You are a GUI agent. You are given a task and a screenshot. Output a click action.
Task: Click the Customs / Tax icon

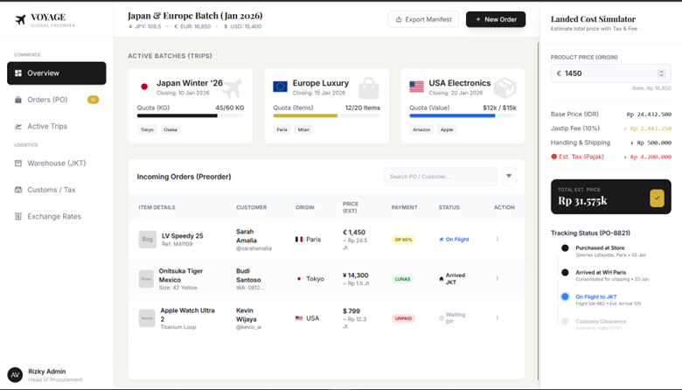point(18,190)
